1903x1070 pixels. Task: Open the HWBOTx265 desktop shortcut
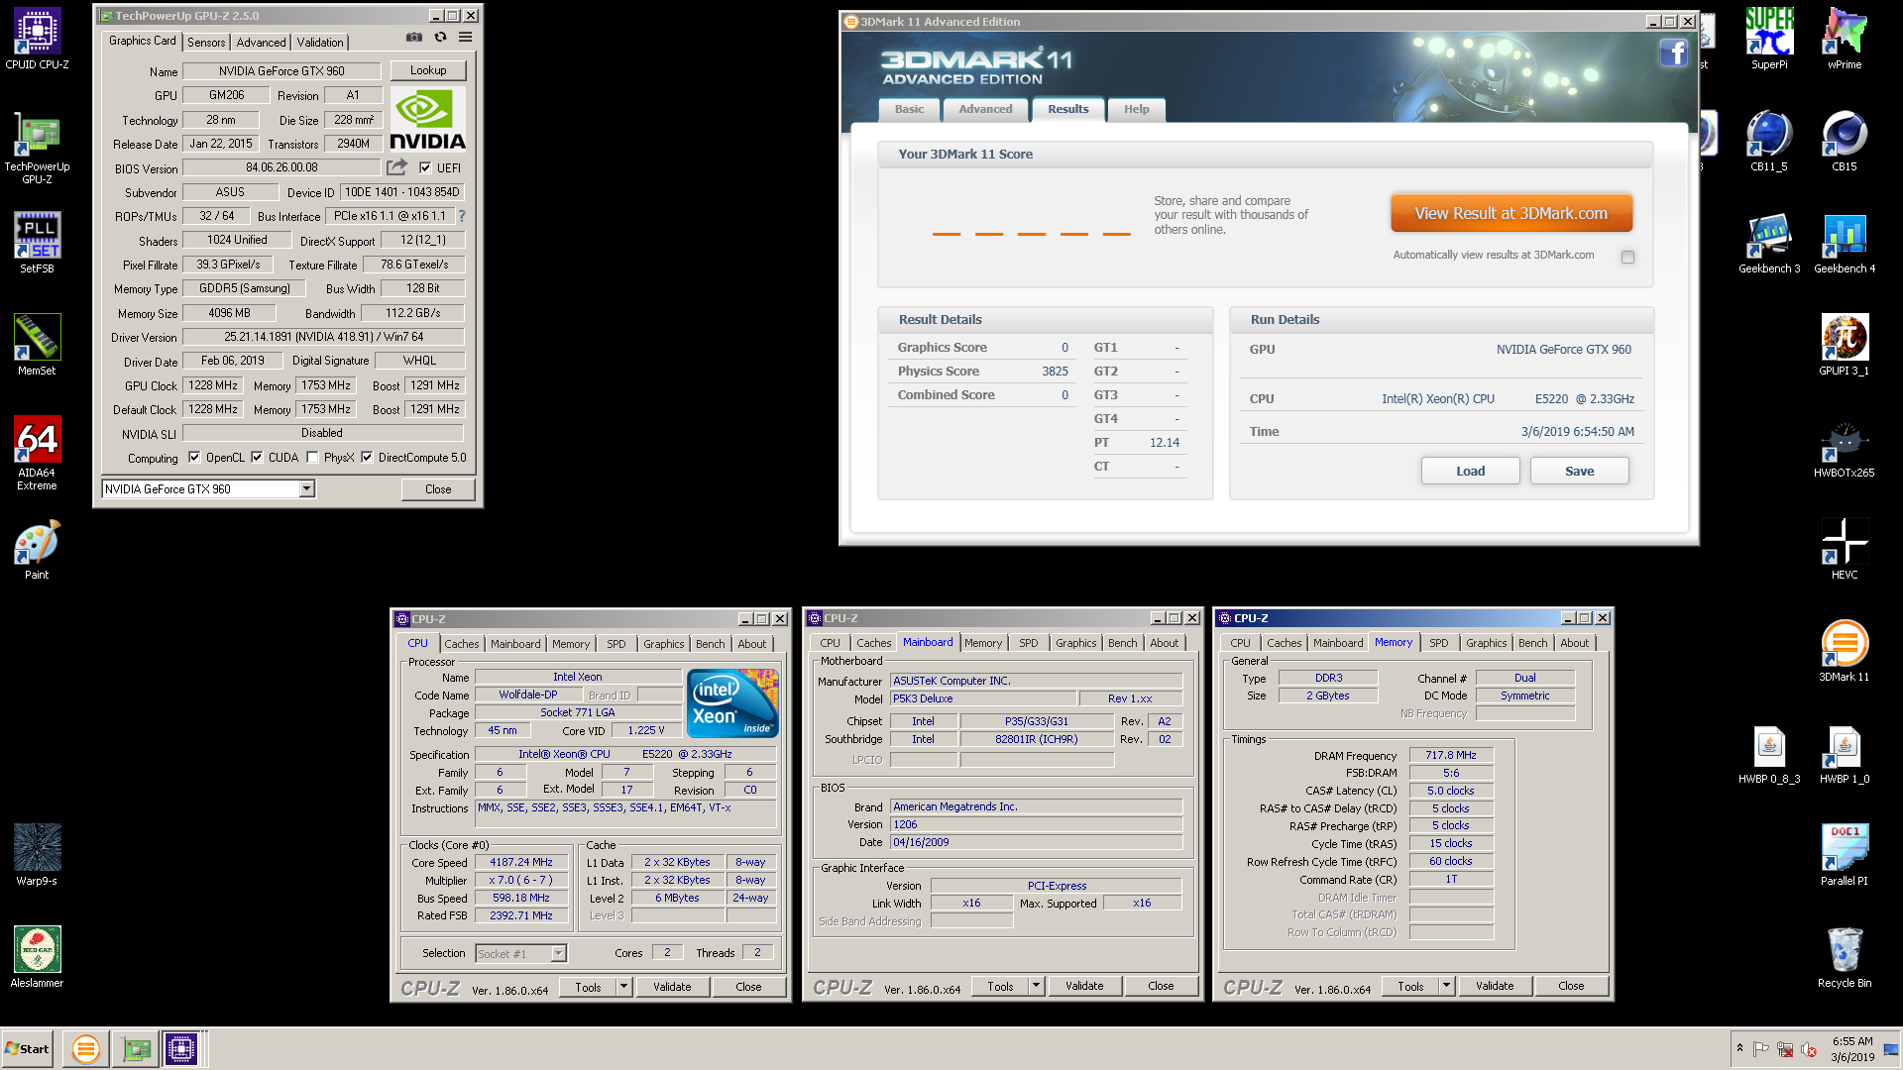pos(1845,448)
